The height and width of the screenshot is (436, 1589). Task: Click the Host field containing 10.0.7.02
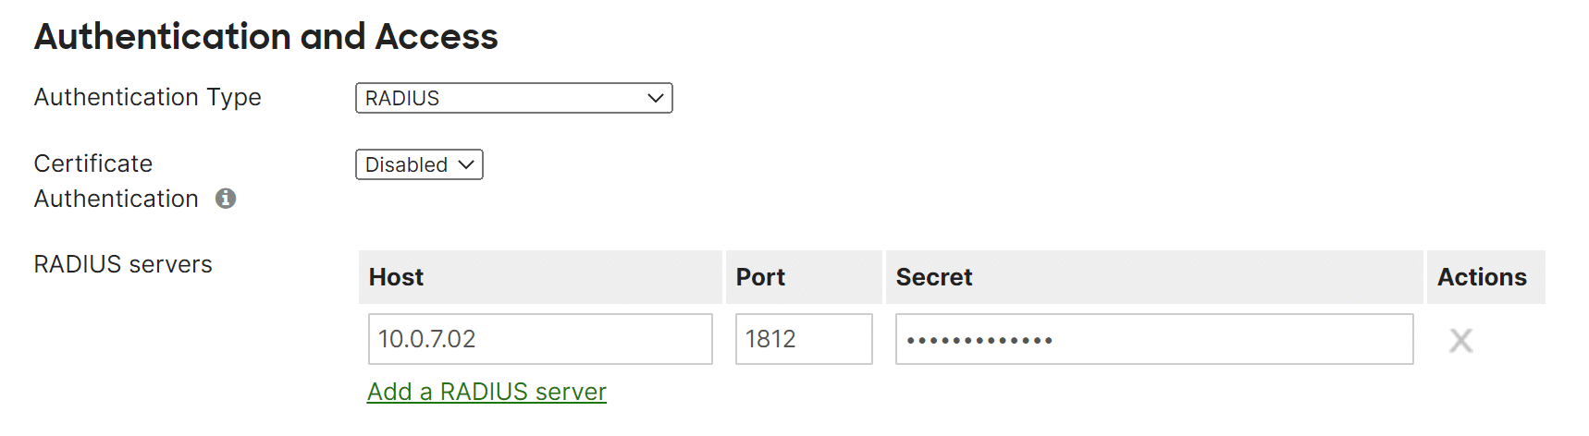(x=540, y=339)
